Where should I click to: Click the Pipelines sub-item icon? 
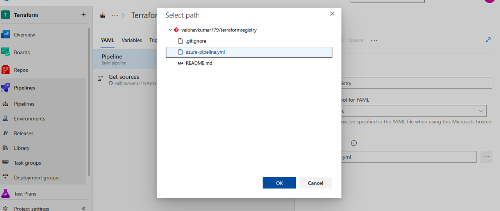point(5,104)
